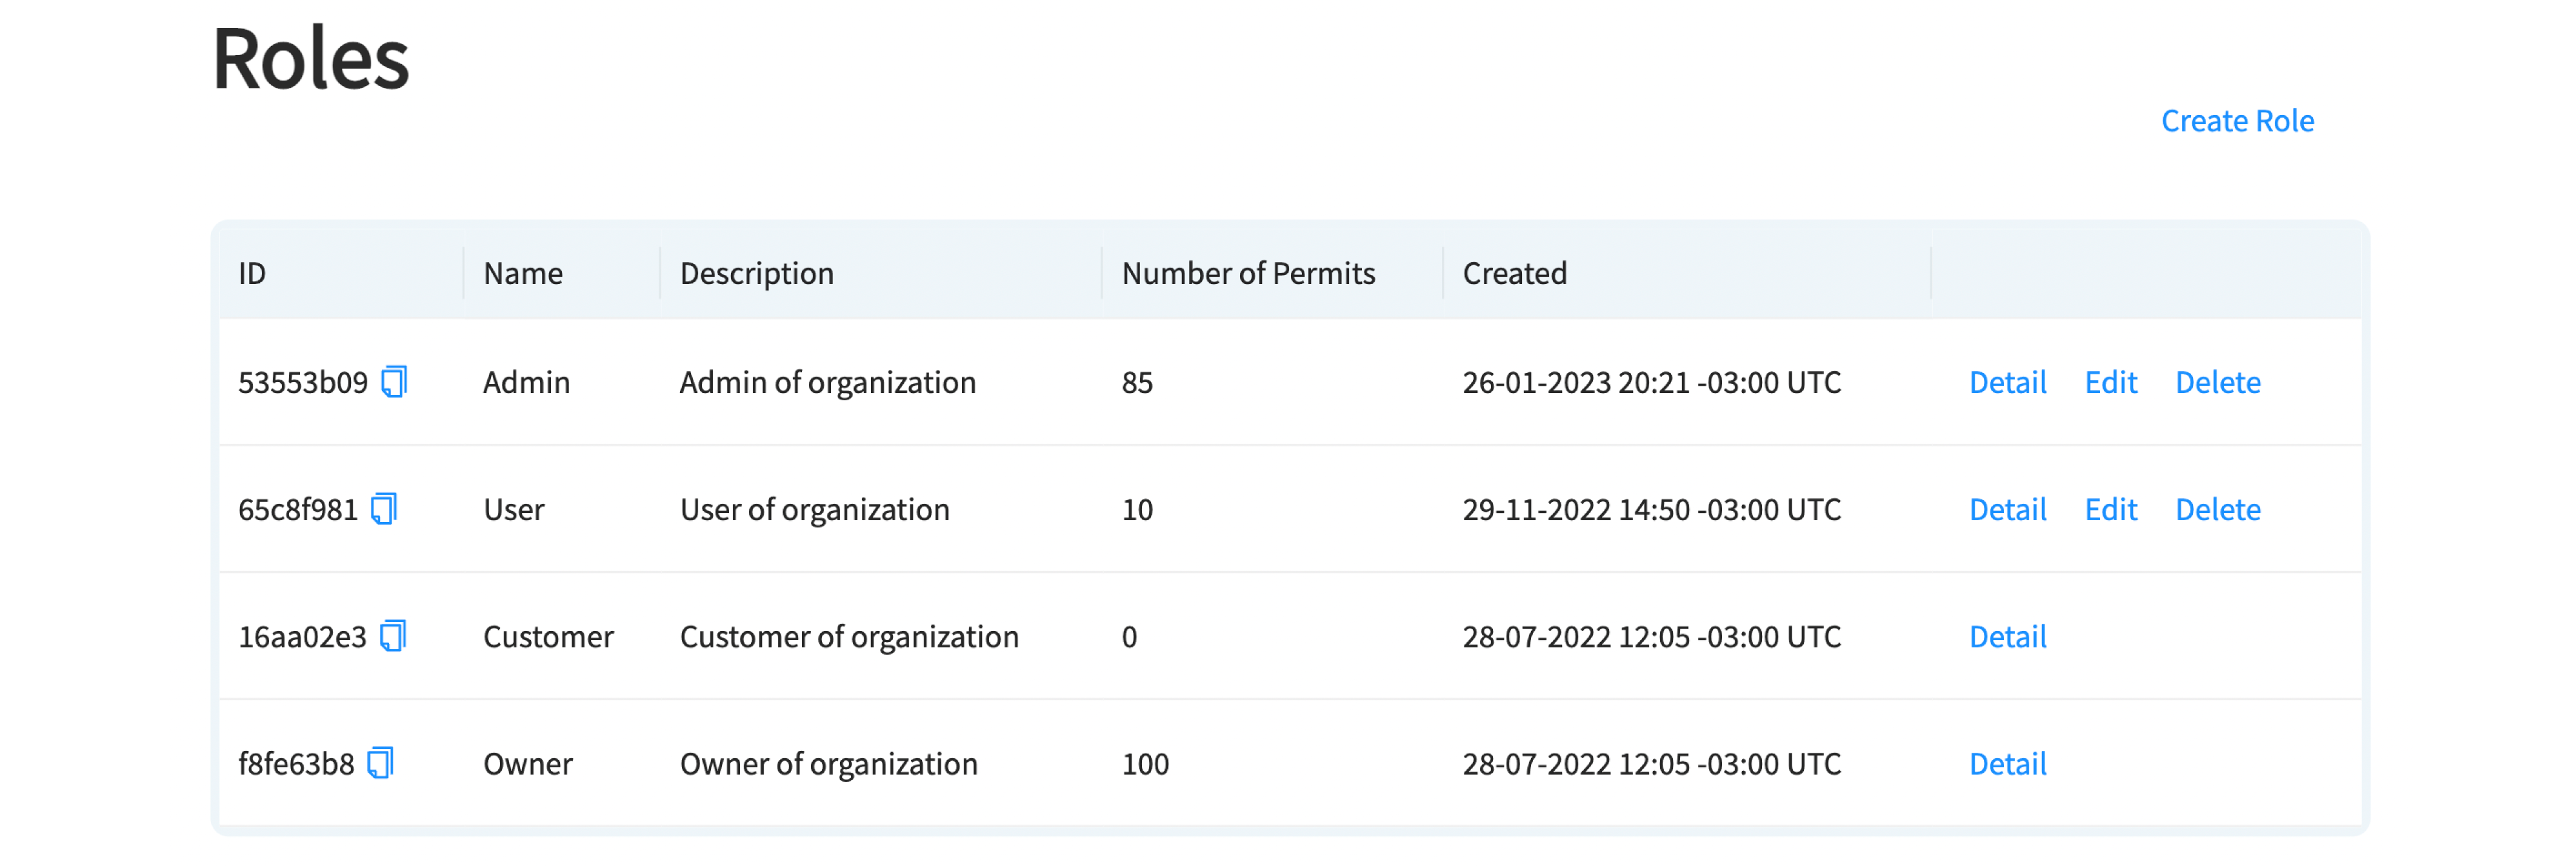Click the ID column header
This screenshot has height=866, width=2576.
252,274
